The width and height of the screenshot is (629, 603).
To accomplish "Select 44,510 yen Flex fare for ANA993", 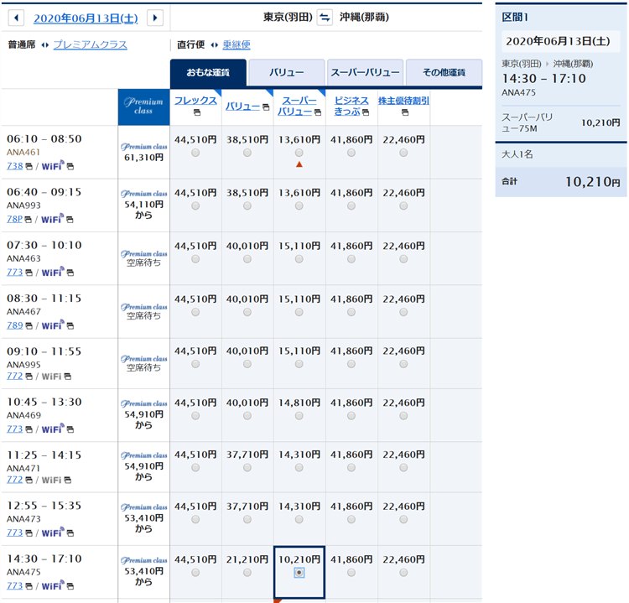I will 195,205.
